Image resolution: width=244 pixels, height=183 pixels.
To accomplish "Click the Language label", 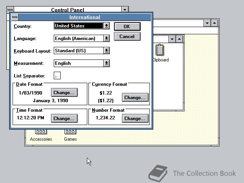I will click(x=25, y=39).
